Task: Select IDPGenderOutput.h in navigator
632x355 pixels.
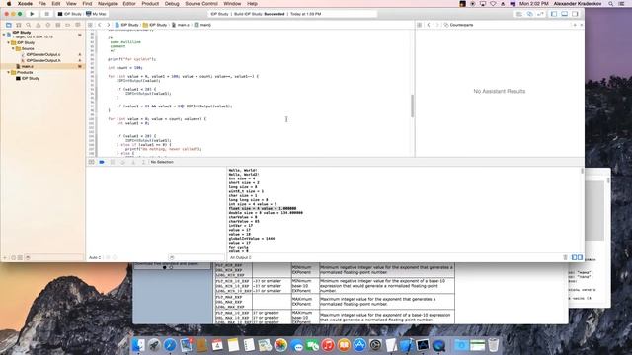Action: click(43, 60)
